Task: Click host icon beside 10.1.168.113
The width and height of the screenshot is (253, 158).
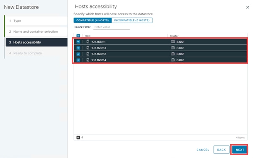Action: 87,48
